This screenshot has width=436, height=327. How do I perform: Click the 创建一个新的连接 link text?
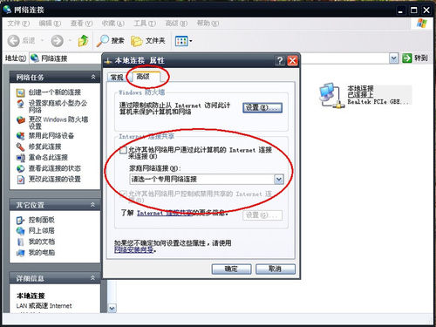click(55, 92)
